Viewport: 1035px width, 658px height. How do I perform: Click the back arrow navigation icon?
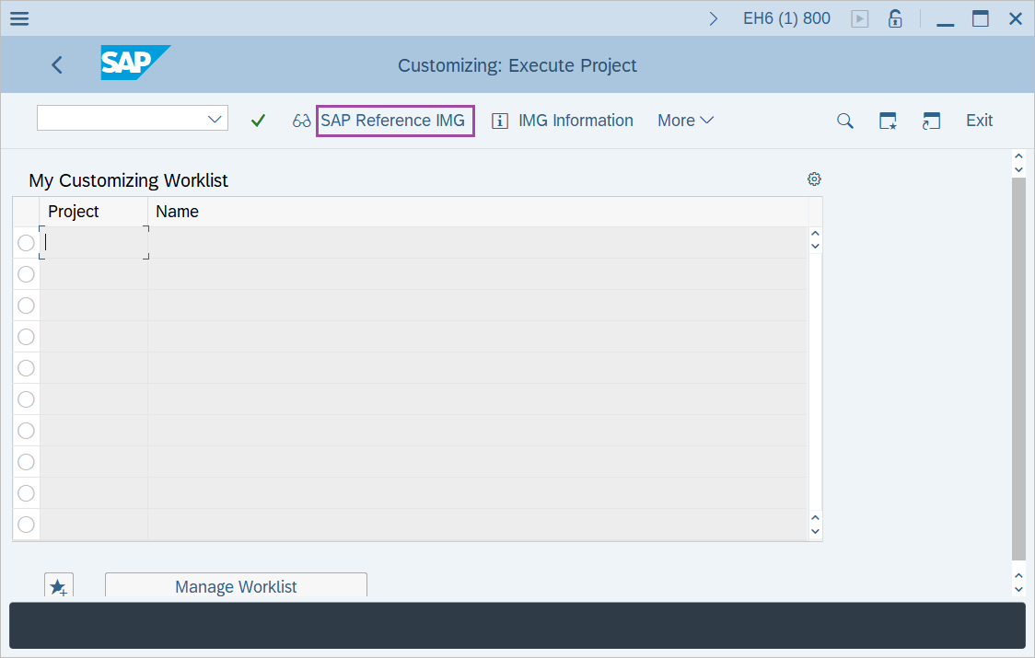coord(56,64)
